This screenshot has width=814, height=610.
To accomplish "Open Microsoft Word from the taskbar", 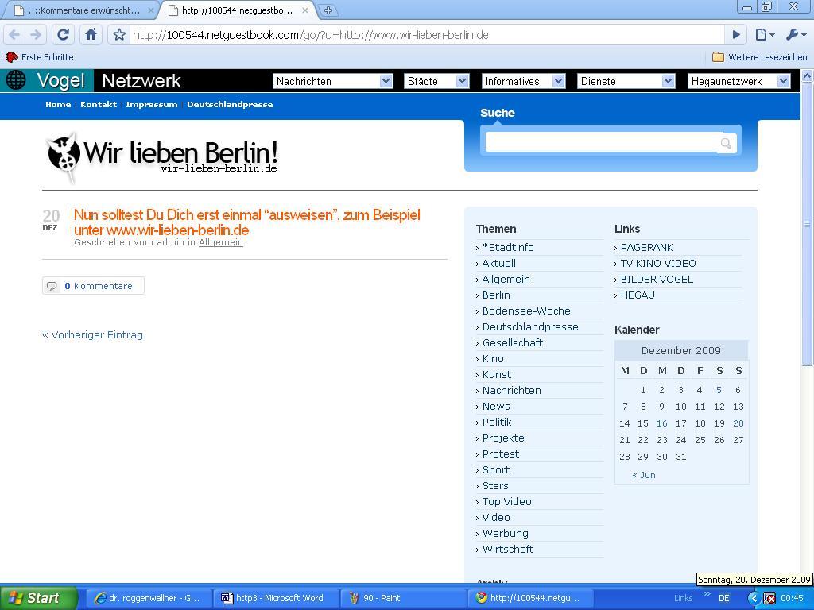I will 276,598.
